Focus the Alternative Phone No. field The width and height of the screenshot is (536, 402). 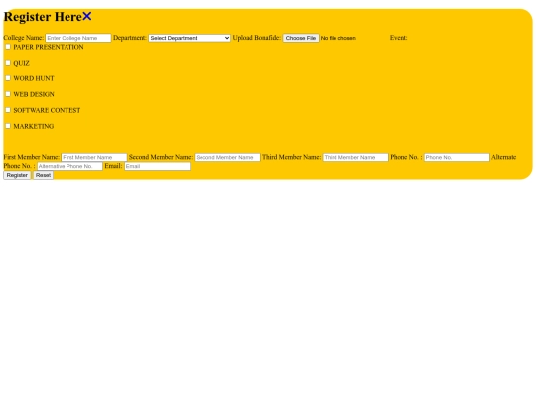click(69, 166)
